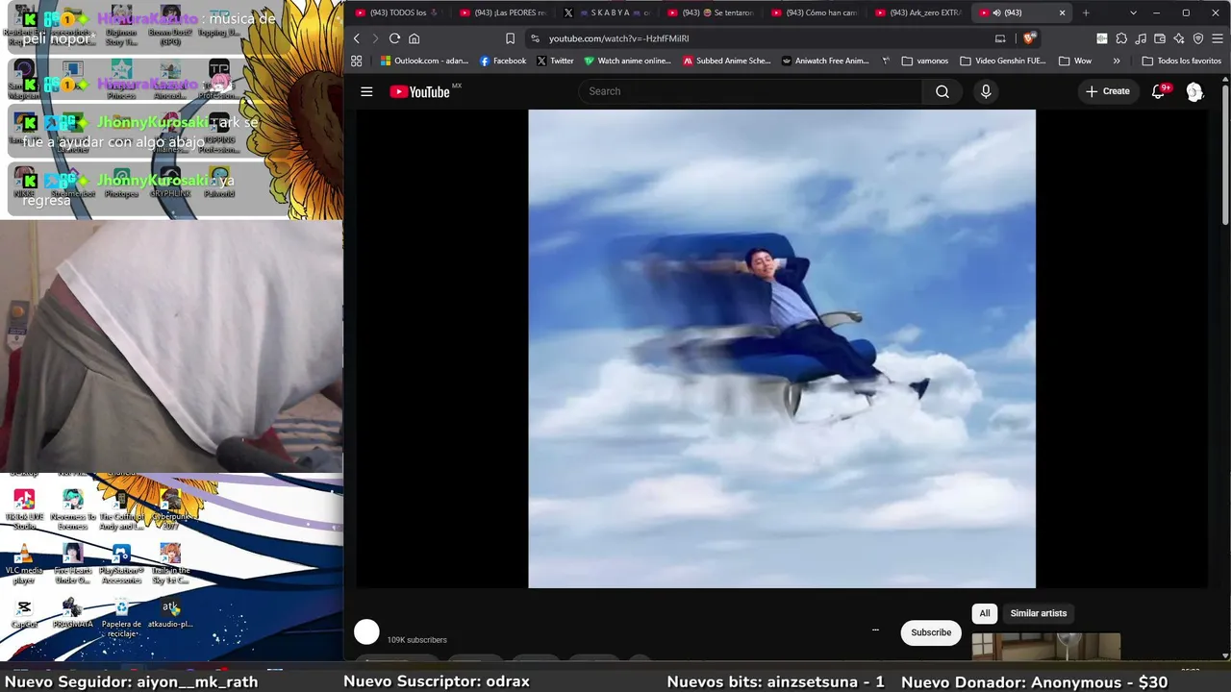This screenshot has height=692, width=1231.
Task: Go back one page in the browser
Action: click(357, 38)
